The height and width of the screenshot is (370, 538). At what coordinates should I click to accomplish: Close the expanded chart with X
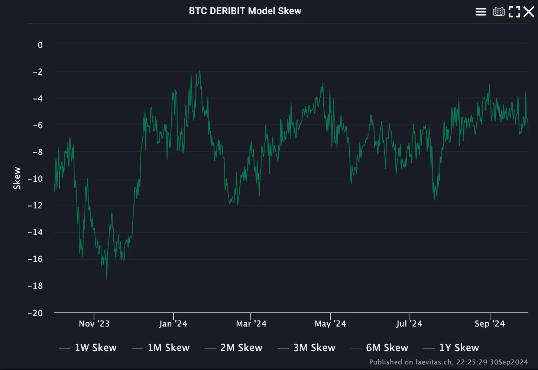(x=529, y=12)
